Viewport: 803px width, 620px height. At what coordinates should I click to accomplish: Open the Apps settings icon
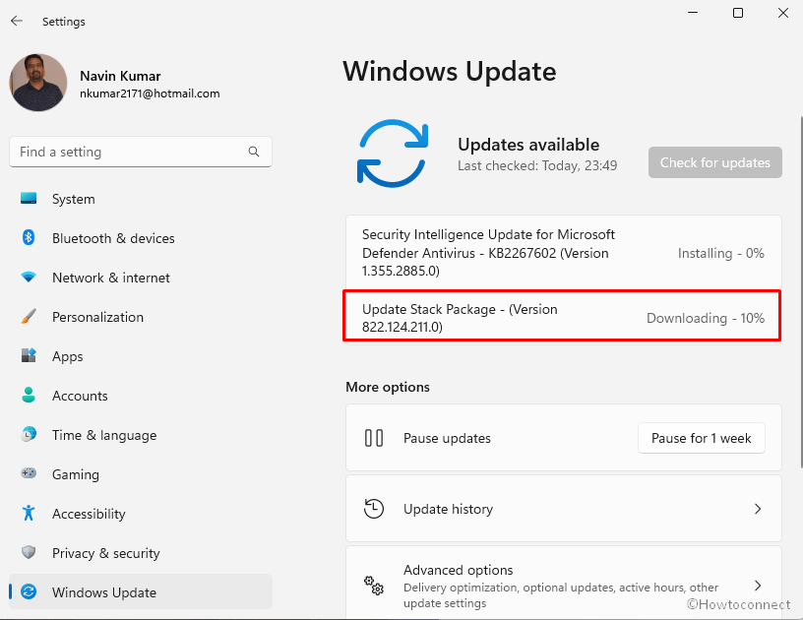point(31,356)
